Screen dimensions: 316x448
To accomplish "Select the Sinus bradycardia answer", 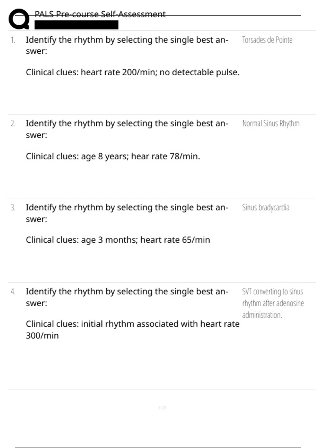I will click(266, 207).
